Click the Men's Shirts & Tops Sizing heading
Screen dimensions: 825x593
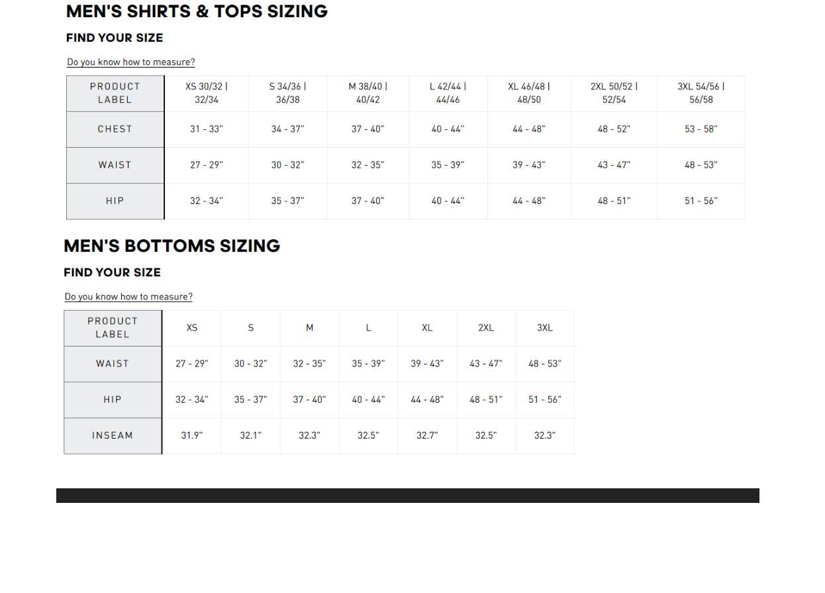click(x=197, y=11)
